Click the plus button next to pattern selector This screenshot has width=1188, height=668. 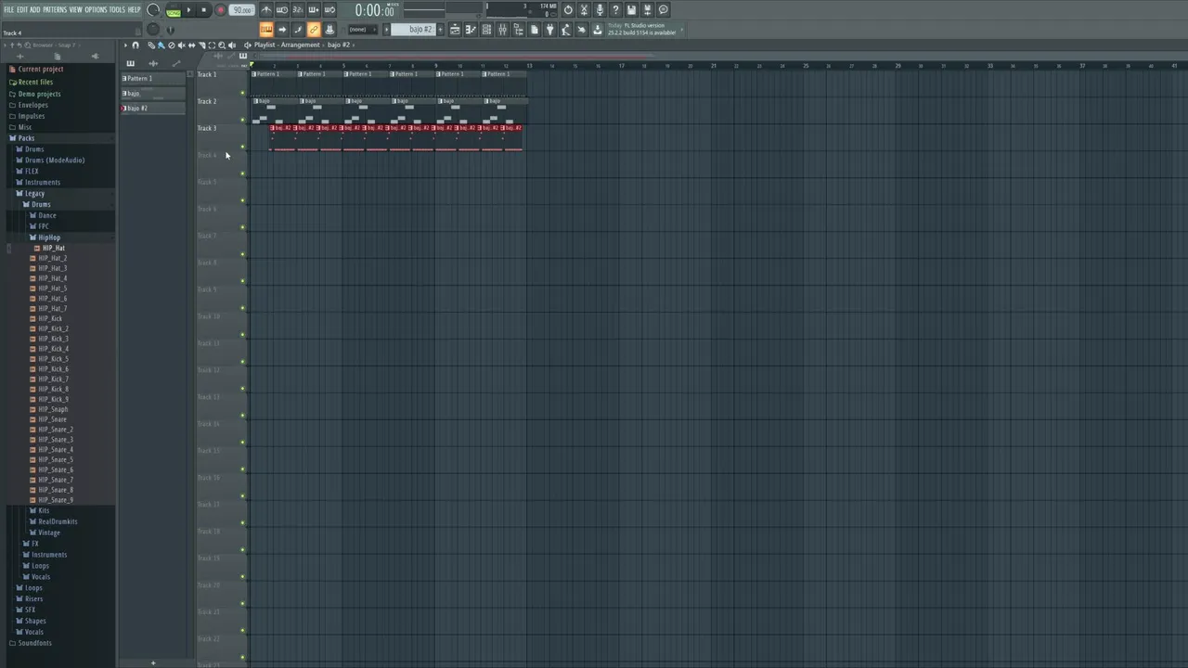tap(440, 30)
